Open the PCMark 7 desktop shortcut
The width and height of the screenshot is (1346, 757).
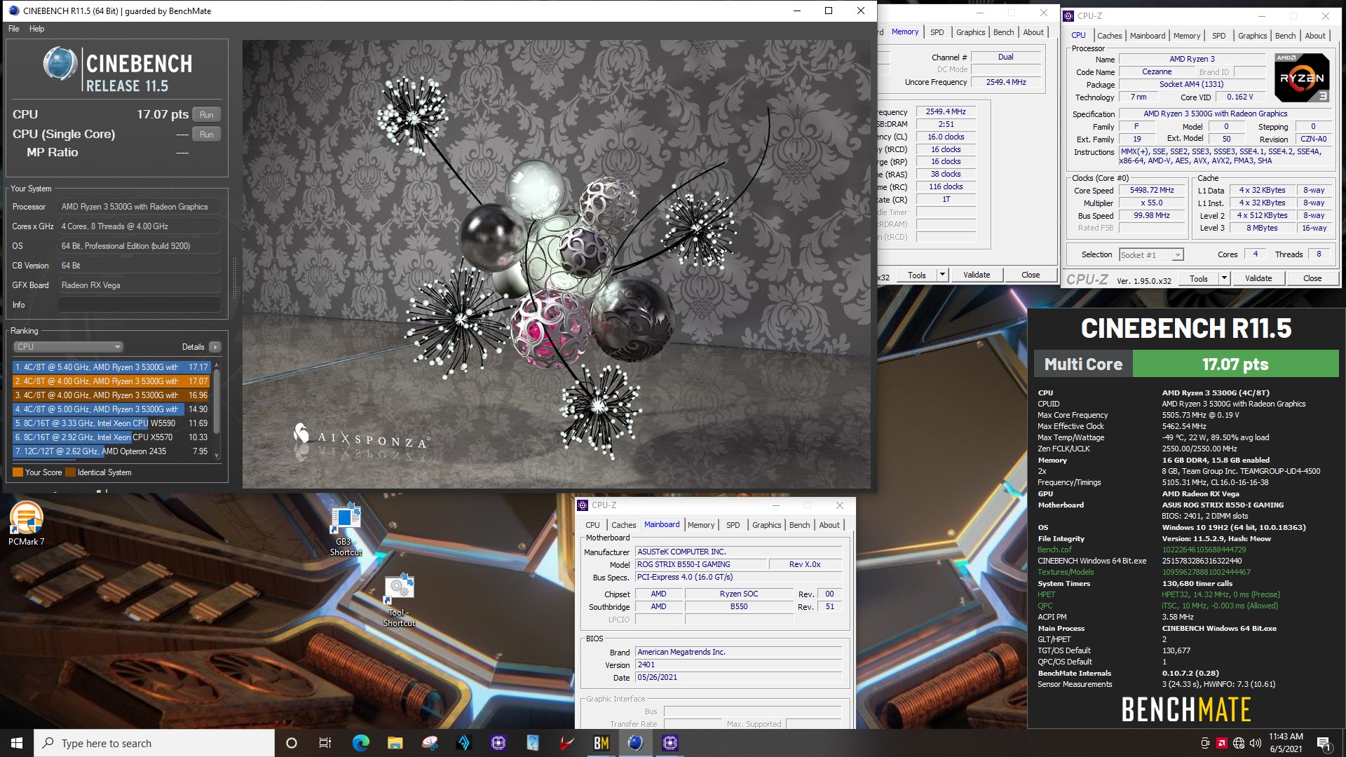tap(26, 524)
